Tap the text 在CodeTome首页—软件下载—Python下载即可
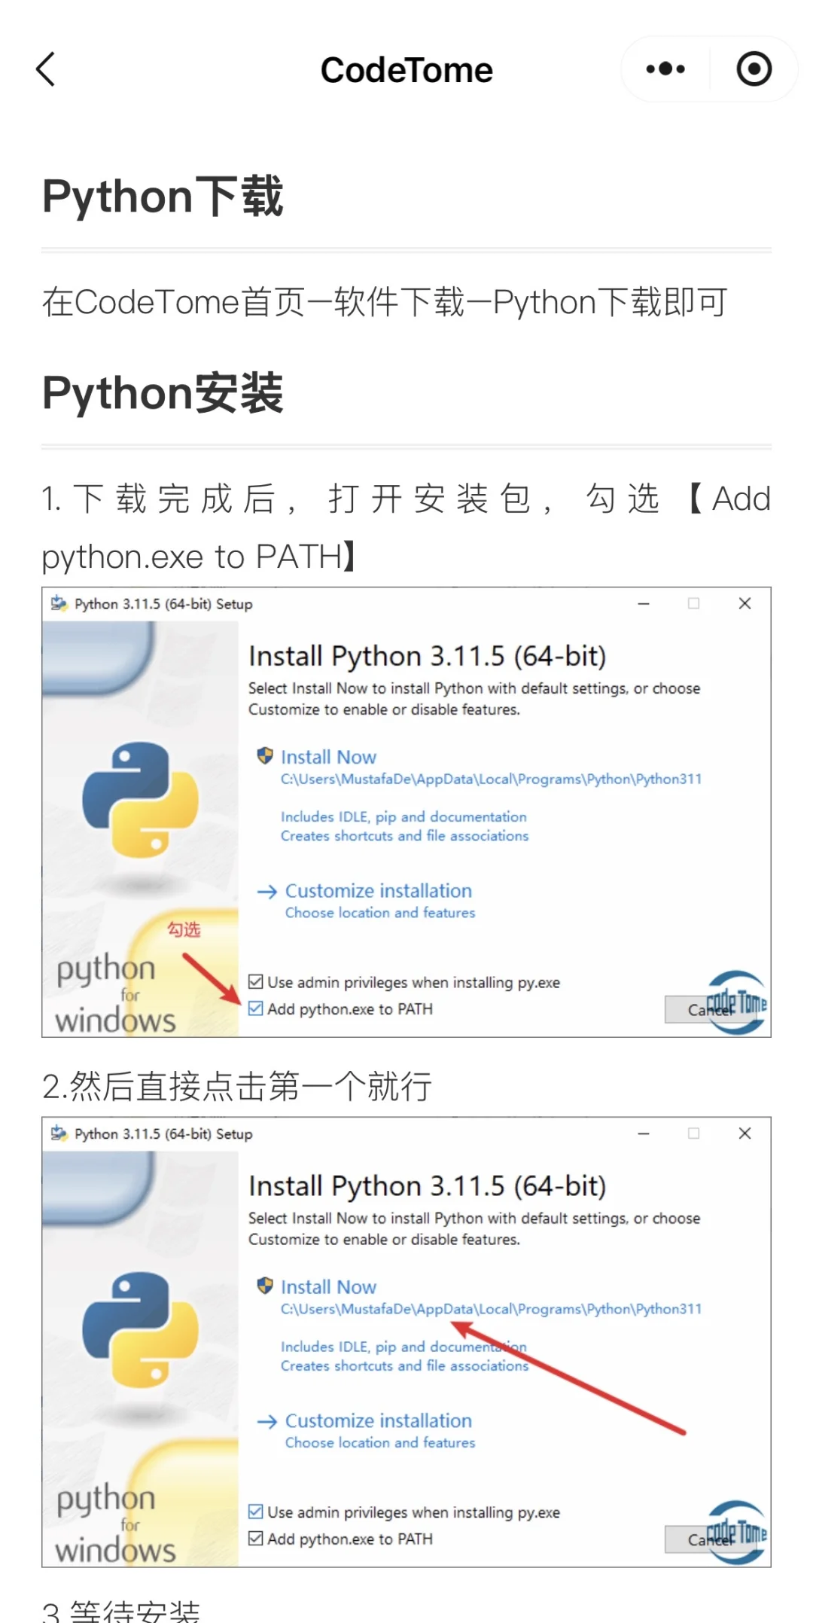 [385, 303]
